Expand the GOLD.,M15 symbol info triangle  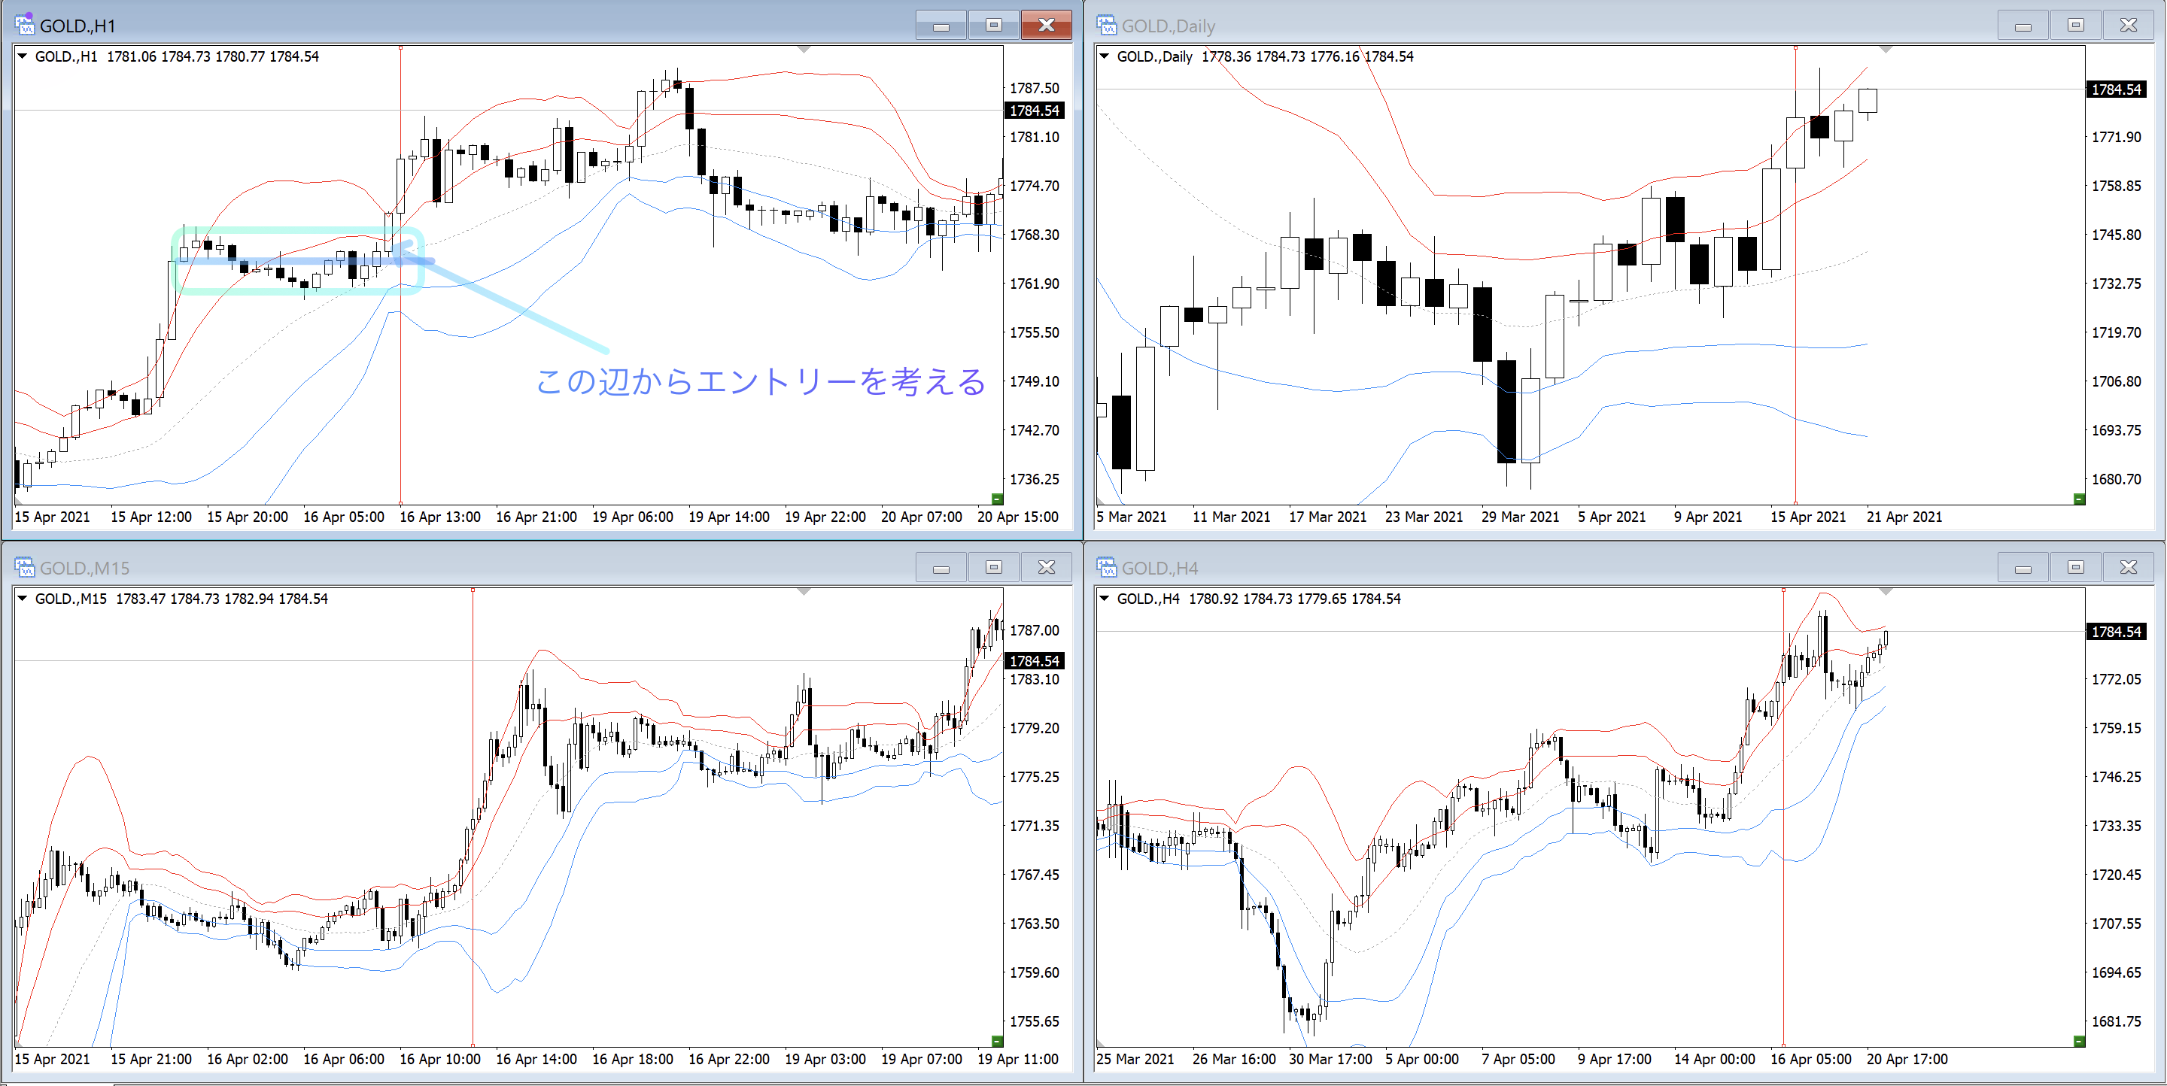(x=23, y=599)
